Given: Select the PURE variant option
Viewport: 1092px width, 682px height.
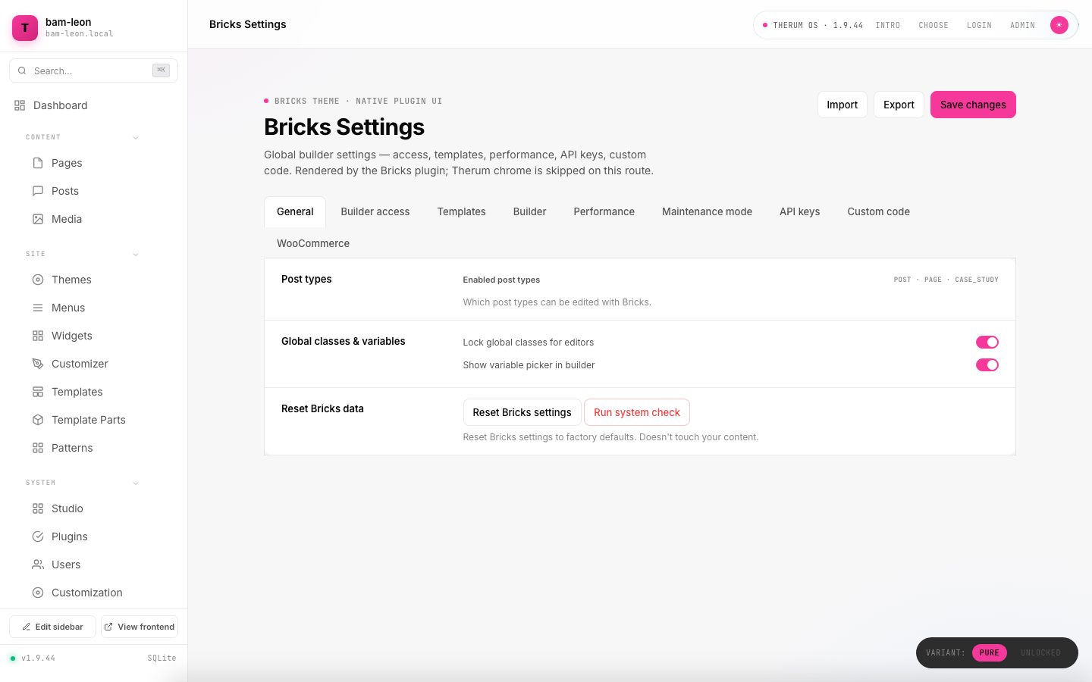Looking at the screenshot, I should click(x=990, y=652).
